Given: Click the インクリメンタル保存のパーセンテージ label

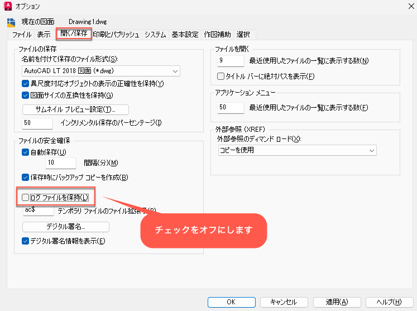Looking at the screenshot, I should [x=111, y=123].
